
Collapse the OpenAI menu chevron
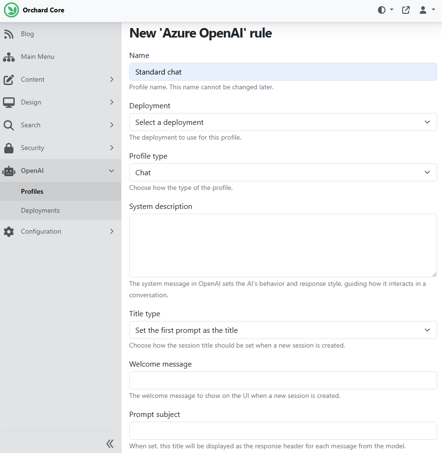(x=112, y=171)
